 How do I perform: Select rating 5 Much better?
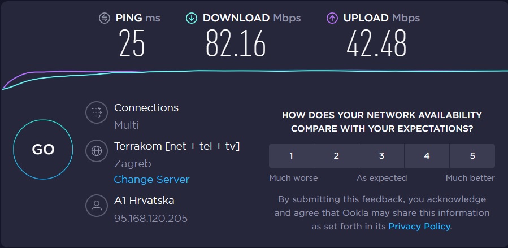[472, 156]
